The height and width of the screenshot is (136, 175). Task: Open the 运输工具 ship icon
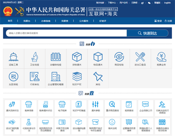[14, 57]
